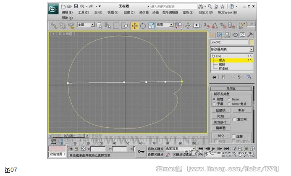Select the Bezier 角点 radio button

tap(229, 104)
